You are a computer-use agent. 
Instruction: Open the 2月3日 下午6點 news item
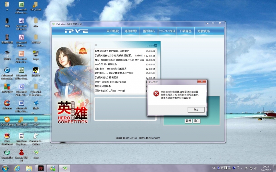click(x=110, y=91)
